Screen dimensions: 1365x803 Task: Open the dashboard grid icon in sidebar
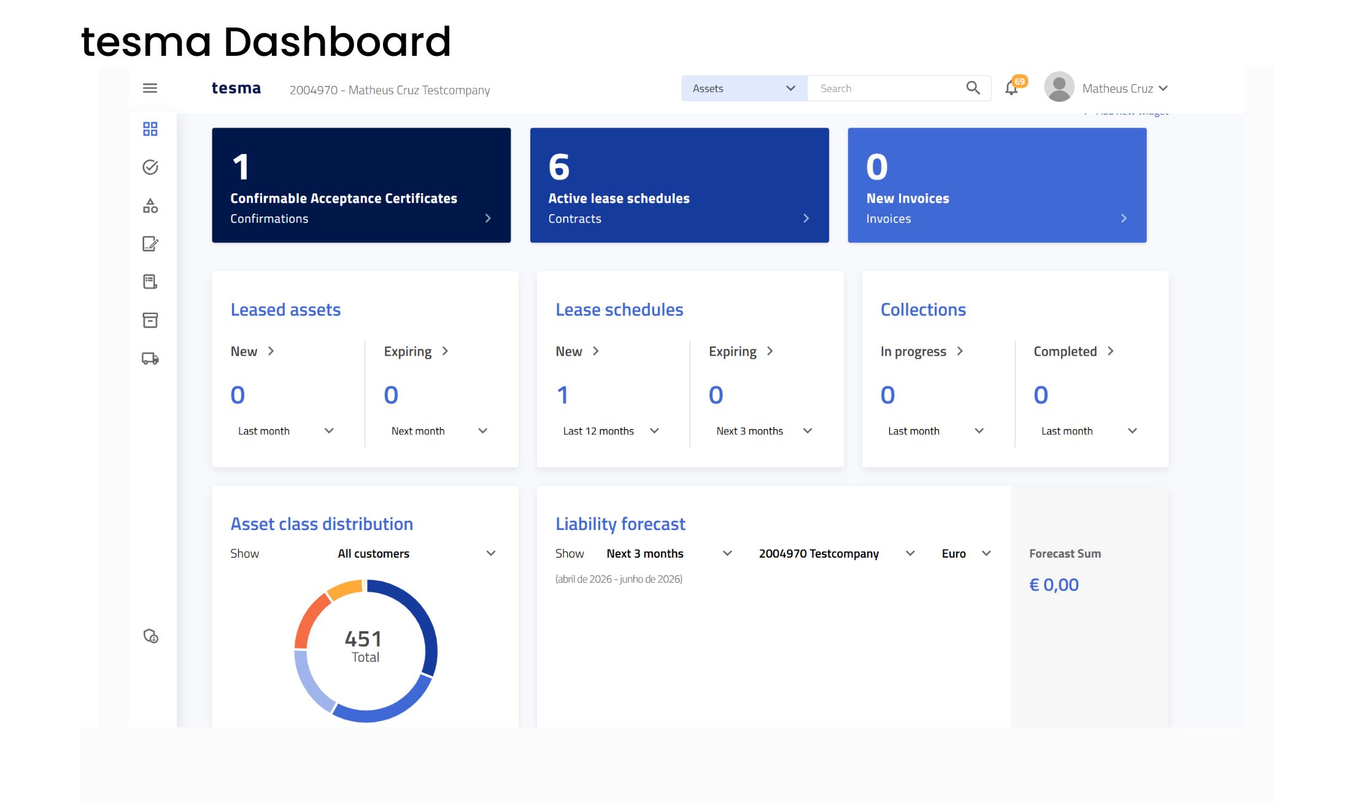pos(150,129)
